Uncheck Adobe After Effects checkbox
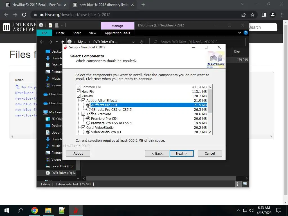Image resolution: width=288 pixels, height=216 pixels. pos(83,100)
